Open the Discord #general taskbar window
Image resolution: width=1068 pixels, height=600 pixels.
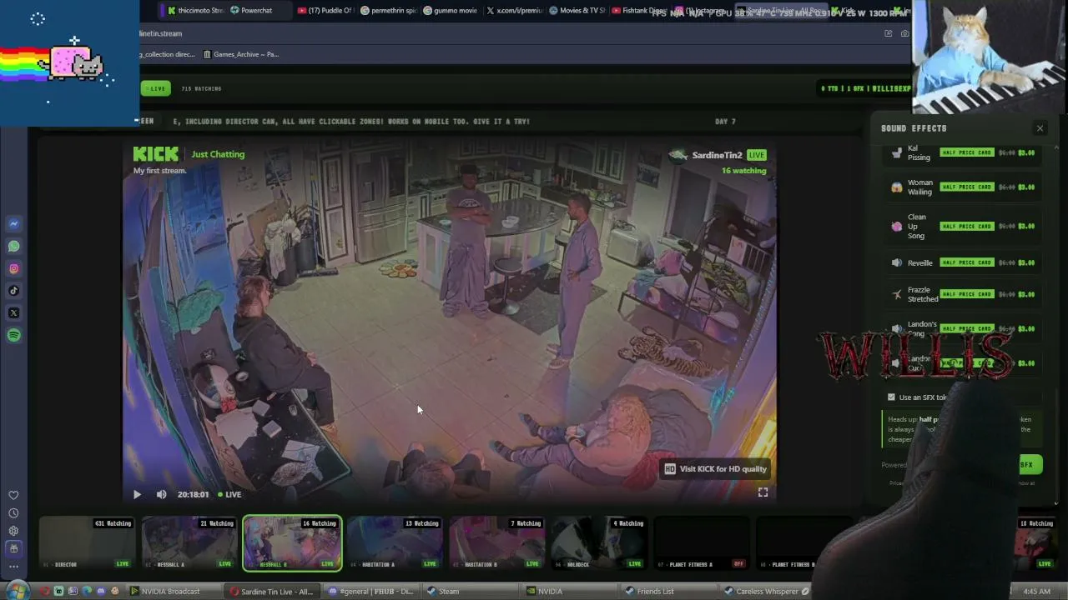(373, 592)
